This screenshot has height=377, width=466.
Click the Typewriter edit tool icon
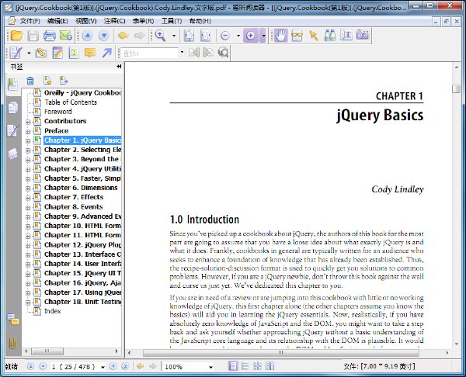(x=16, y=53)
